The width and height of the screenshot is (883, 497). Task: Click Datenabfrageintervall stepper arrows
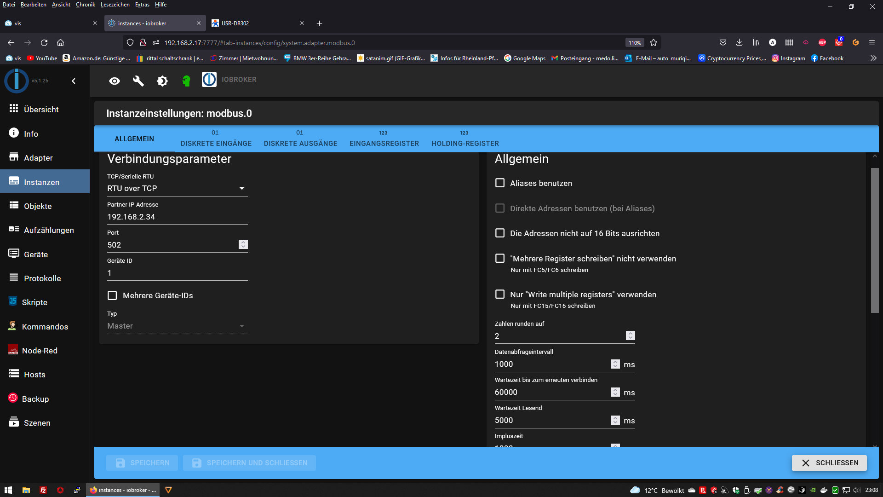point(615,364)
